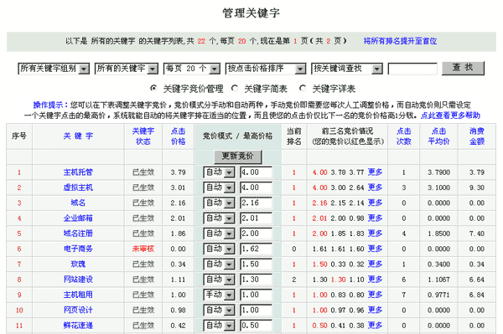Screen dimensions: 503x334
Task: Select 关键字竞价管理 radio button
Action: click(x=153, y=88)
